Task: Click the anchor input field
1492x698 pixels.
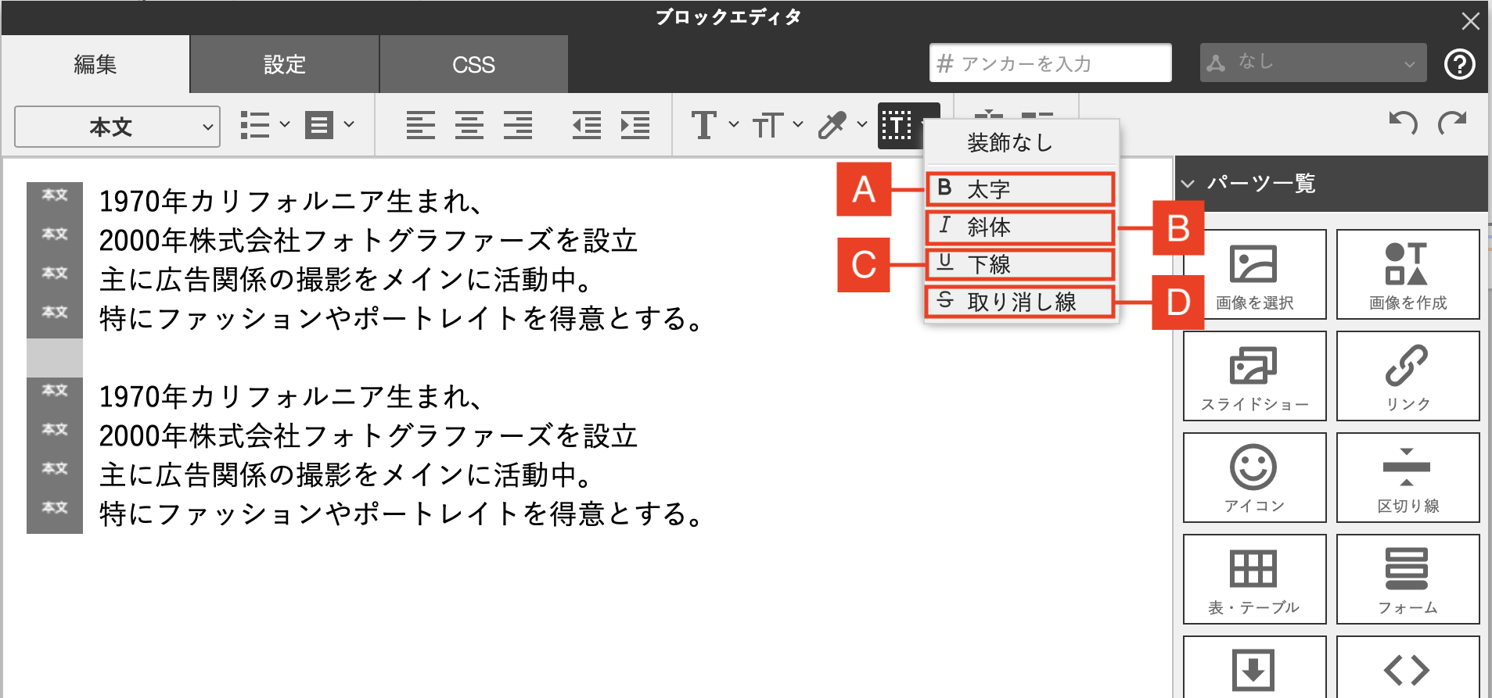Action: click(1050, 63)
